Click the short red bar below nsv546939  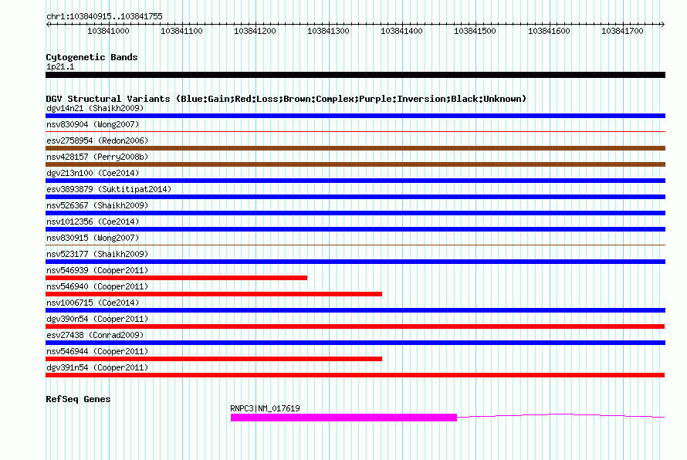176,278
